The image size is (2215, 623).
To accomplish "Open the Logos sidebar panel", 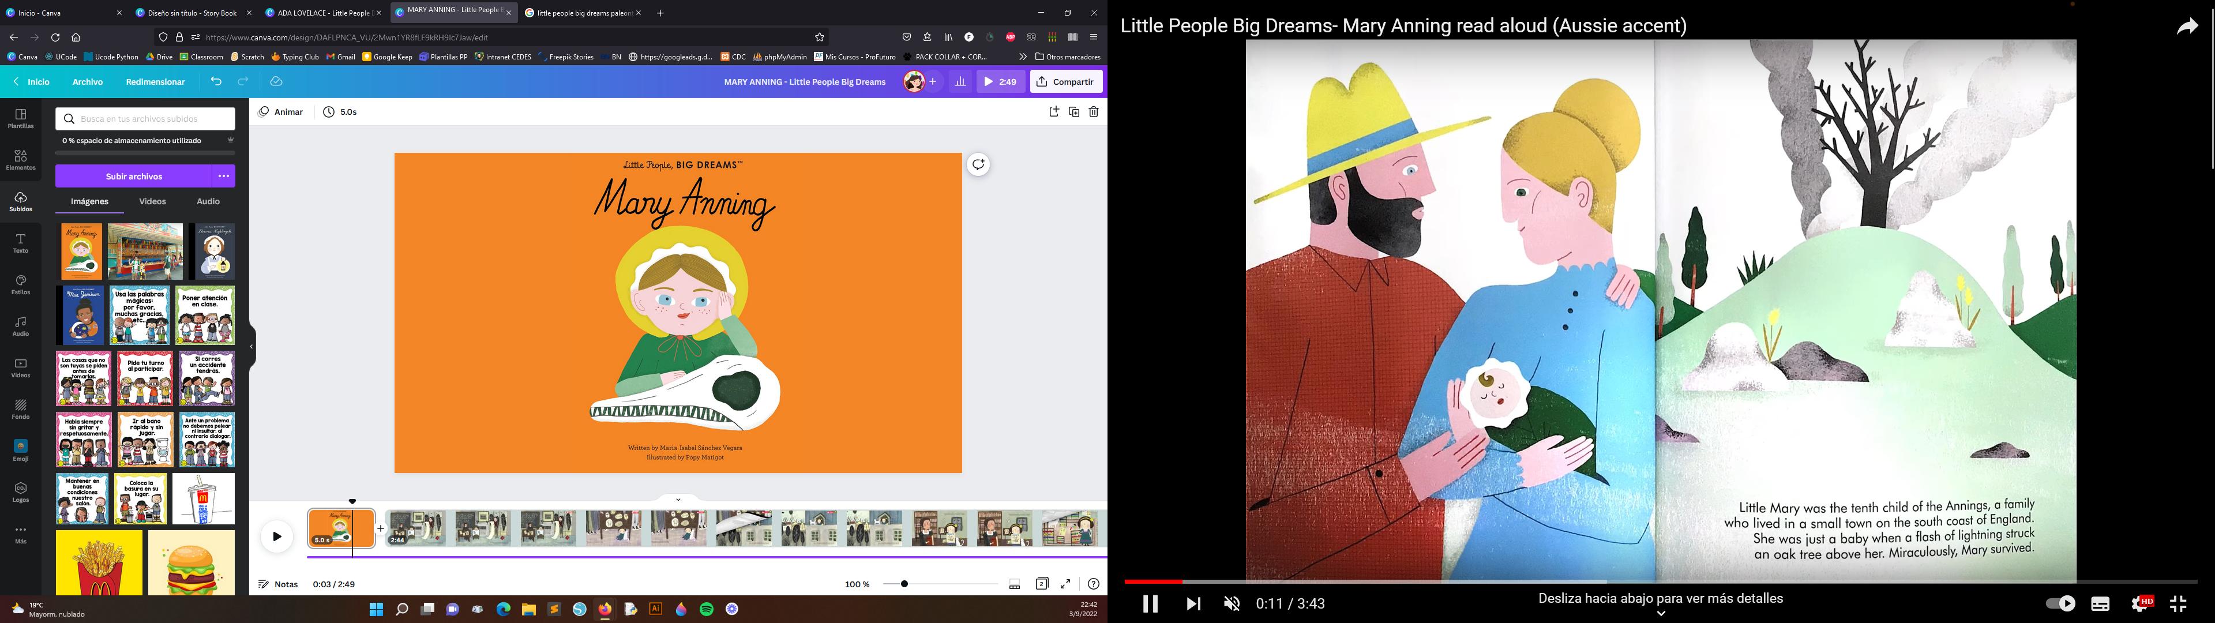I will point(21,492).
